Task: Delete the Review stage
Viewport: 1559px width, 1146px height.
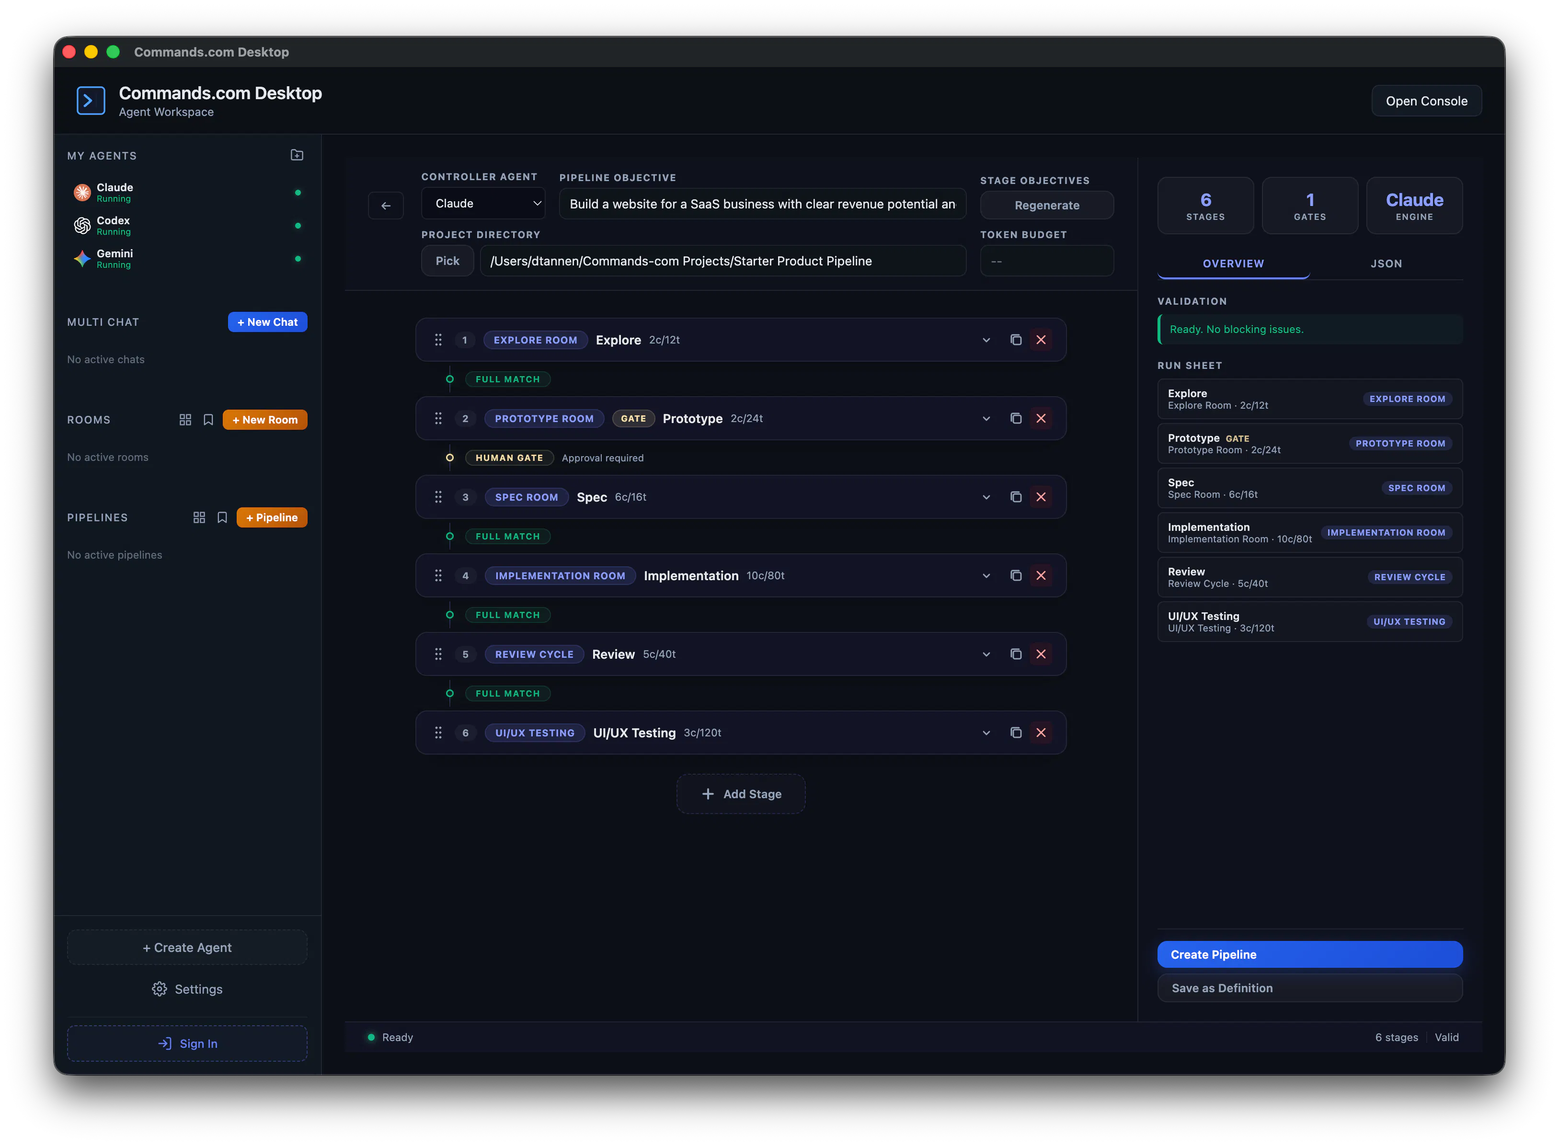Action: [1041, 654]
